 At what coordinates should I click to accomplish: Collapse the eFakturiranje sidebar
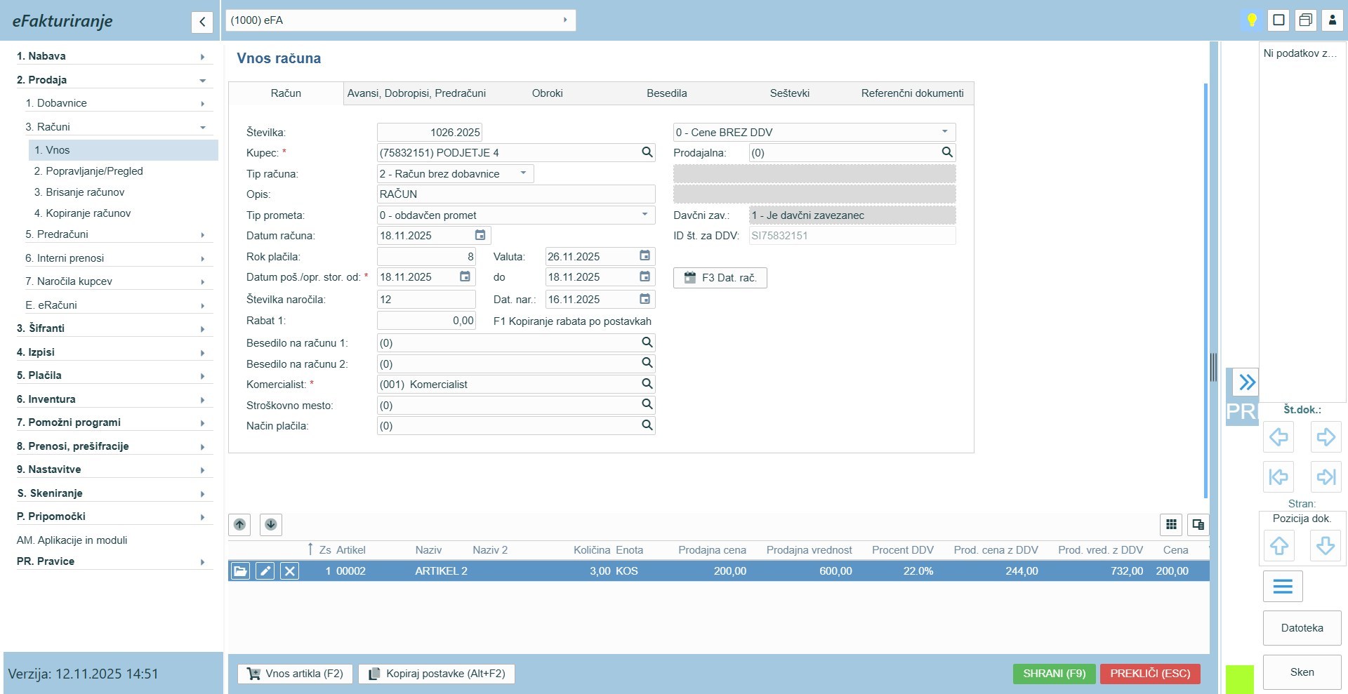click(x=202, y=22)
